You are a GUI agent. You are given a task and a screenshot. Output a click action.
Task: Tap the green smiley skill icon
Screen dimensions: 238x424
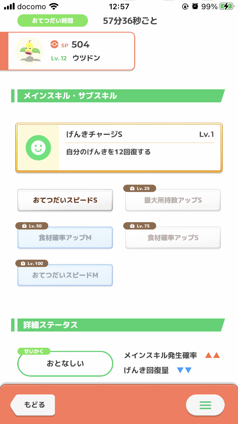pyautogui.click(x=38, y=147)
